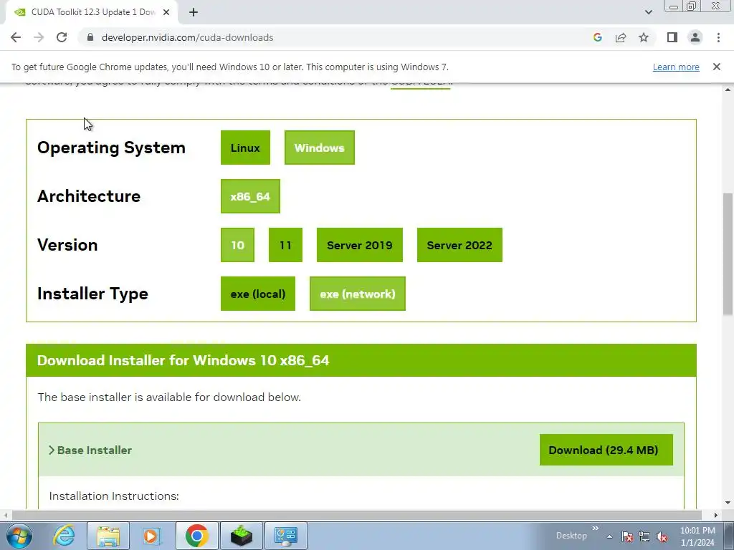Image resolution: width=734 pixels, height=550 pixels.
Task: Go back to the previous page
Action: [16, 37]
